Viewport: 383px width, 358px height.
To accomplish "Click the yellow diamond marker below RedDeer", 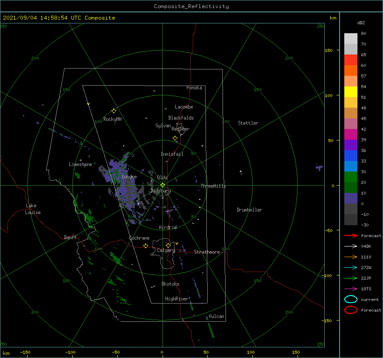I will [175, 138].
